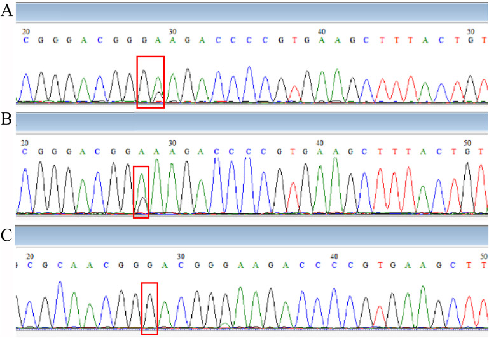Click the first red T peak in panel B trace
The height and width of the screenshot is (338, 489).
point(293,198)
